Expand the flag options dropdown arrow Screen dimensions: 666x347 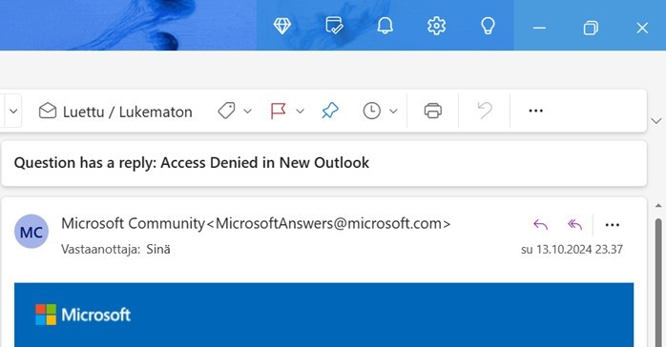(301, 112)
